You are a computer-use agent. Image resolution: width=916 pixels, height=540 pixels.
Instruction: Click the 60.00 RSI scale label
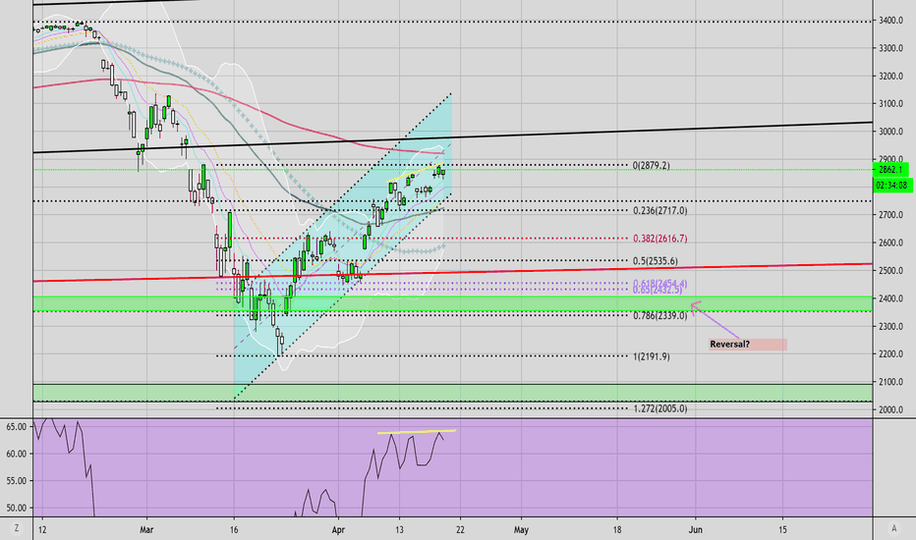point(17,454)
